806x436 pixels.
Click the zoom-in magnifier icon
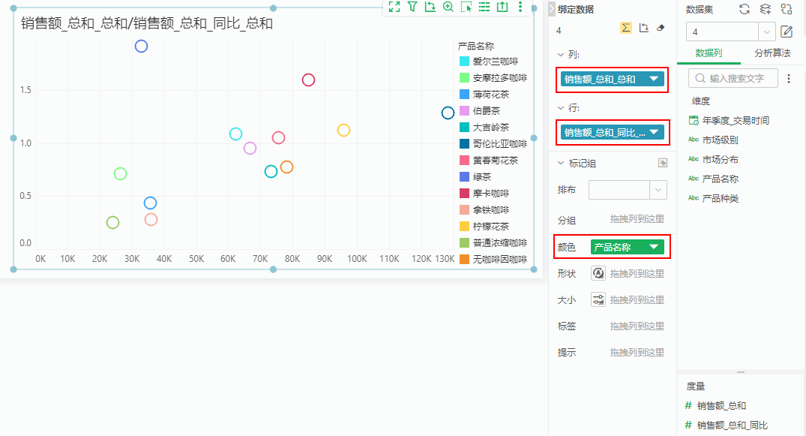(x=448, y=7)
